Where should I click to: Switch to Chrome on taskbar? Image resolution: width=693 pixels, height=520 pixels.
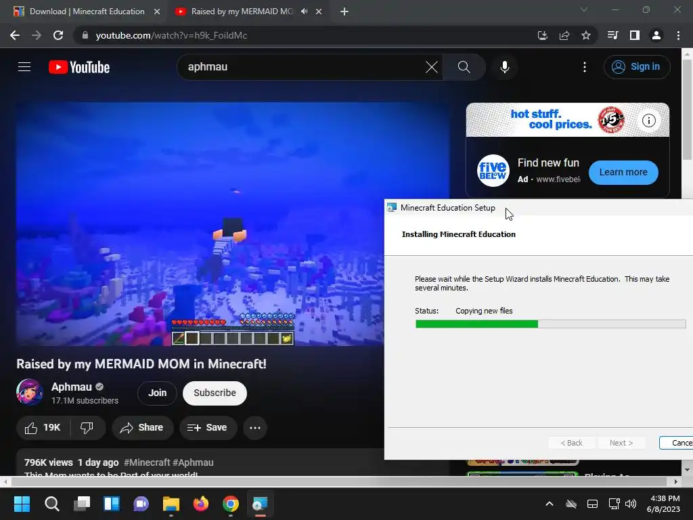(x=231, y=504)
